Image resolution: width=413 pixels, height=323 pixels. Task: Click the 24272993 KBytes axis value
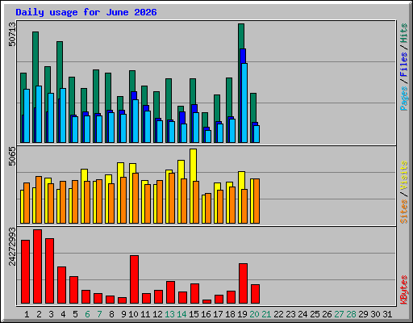coord(12,246)
